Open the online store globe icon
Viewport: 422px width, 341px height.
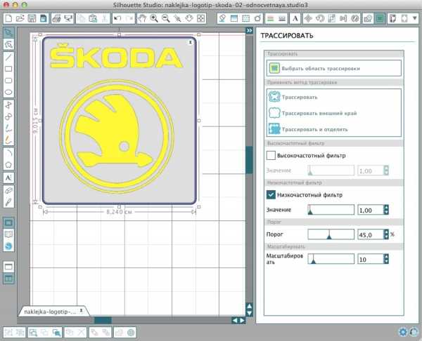coord(8,246)
